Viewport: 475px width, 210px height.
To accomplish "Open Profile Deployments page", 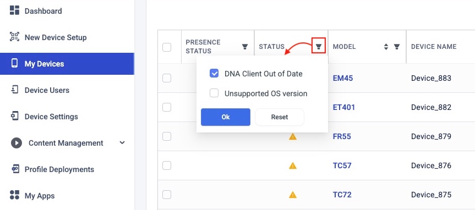I will coord(59,169).
